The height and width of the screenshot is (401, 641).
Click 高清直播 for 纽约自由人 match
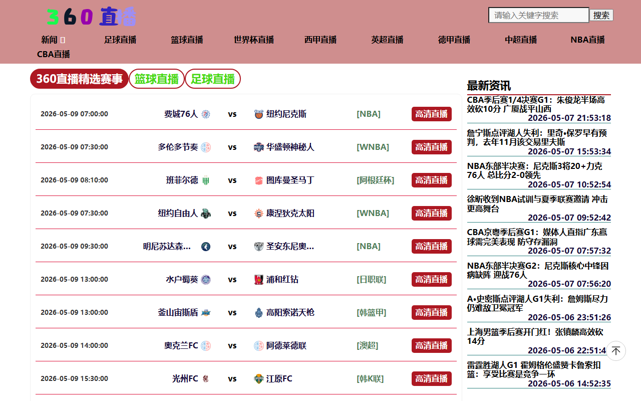pyautogui.click(x=432, y=214)
